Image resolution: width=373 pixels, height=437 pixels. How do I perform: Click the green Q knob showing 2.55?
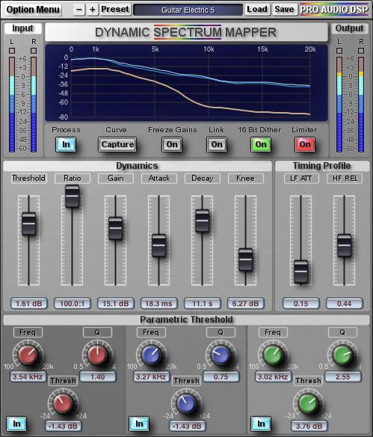342,355
